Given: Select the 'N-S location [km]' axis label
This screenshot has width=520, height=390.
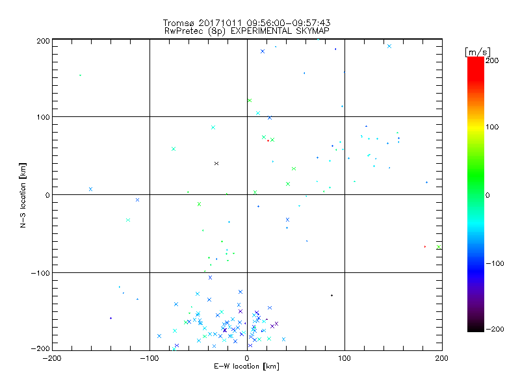Looking at the screenshot, I should [x=23, y=196].
